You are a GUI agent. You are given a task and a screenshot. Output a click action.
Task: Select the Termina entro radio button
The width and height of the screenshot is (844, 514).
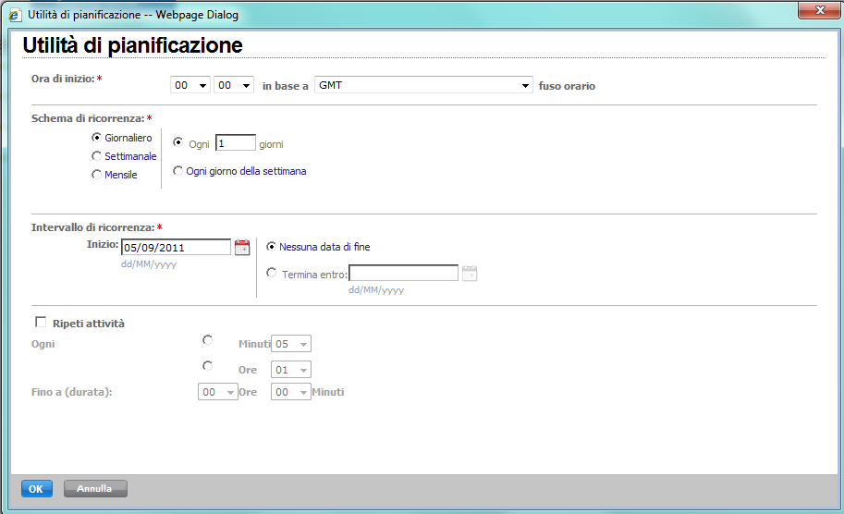[x=271, y=273]
